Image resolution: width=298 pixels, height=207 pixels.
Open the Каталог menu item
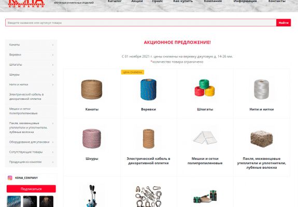point(115,2)
